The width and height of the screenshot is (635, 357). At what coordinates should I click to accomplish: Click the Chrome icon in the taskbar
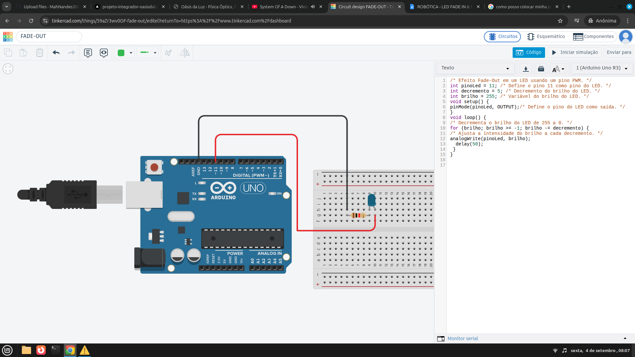click(x=70, y=350)
